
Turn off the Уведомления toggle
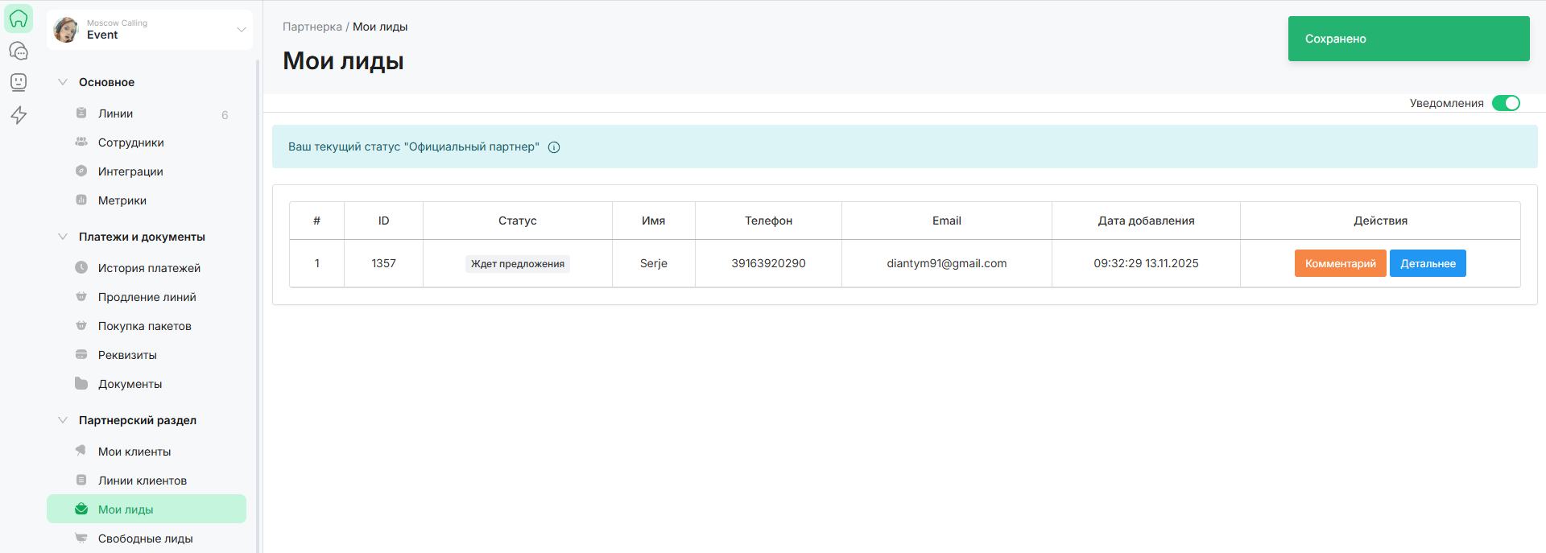[1505, 103]
